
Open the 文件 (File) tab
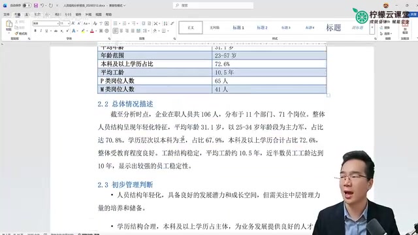[7, 14]
